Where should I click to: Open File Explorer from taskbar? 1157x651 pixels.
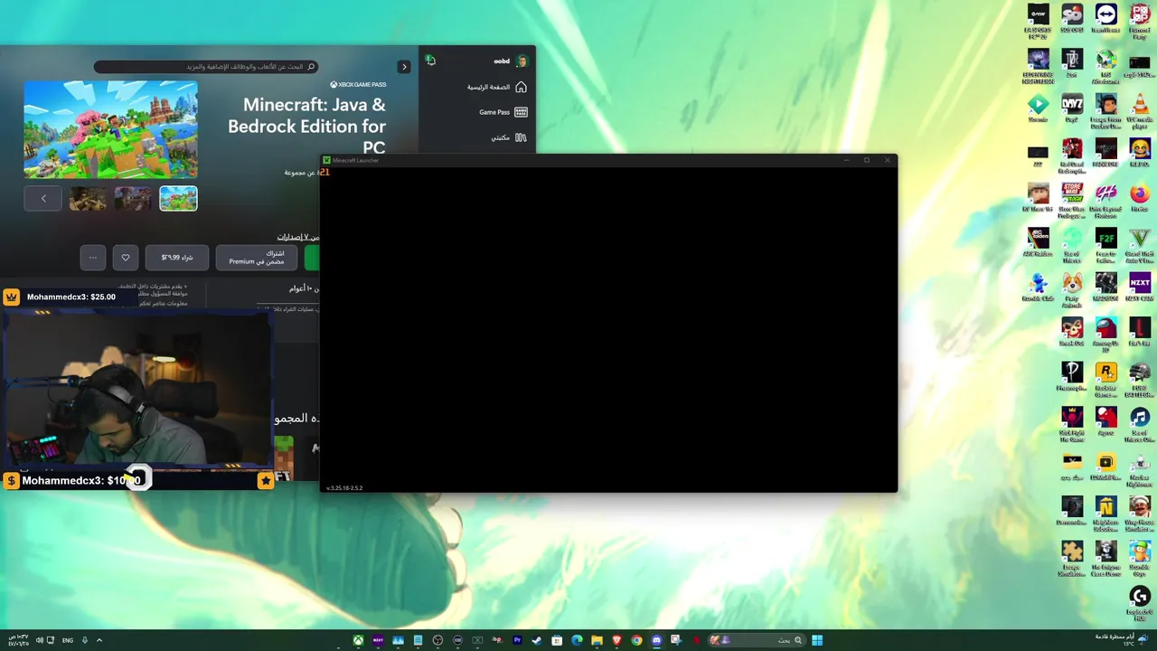pos(597,640)
